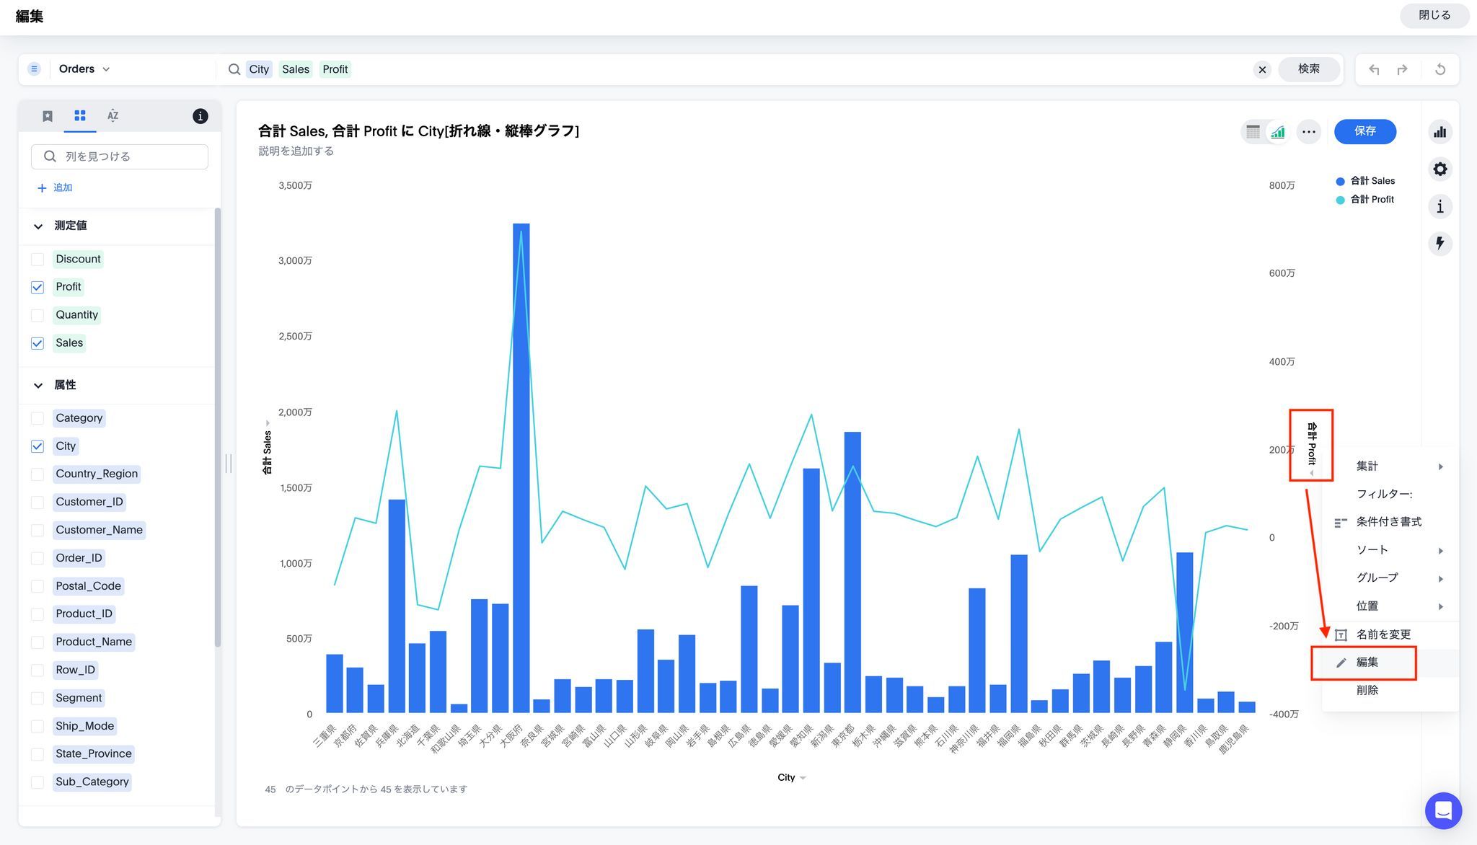Click the pencil icon next to 編集

click(x=1341, y=663)
